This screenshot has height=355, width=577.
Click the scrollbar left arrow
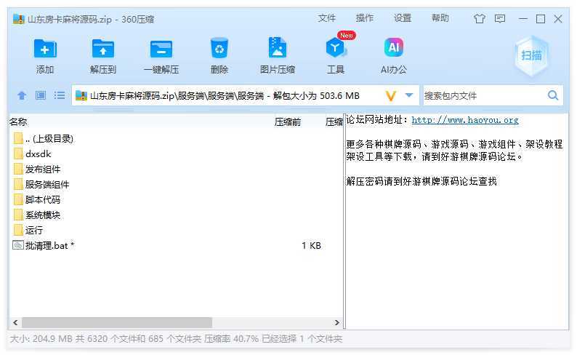(15, 322)
